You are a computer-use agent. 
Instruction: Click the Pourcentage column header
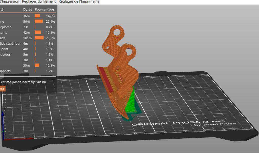click(44, 9)
